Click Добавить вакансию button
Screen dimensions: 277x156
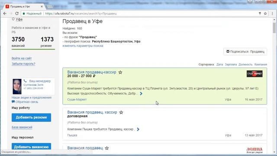tap(31, 147)
